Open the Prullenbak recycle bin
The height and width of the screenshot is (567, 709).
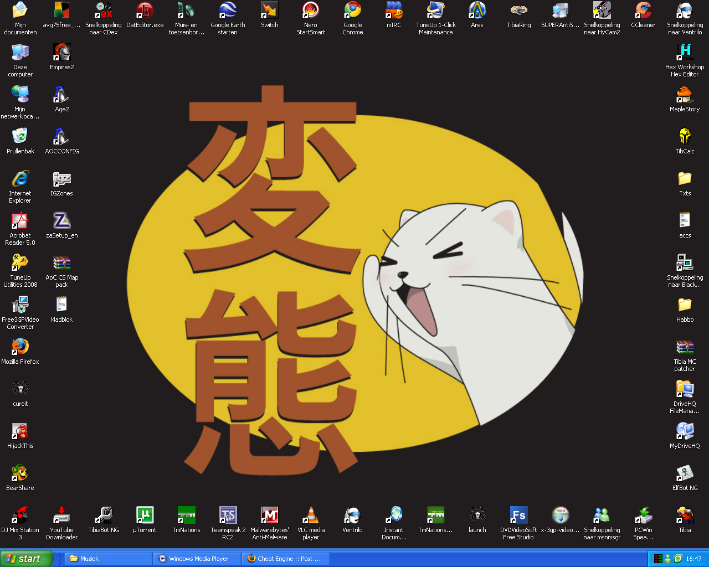point(20,136)
